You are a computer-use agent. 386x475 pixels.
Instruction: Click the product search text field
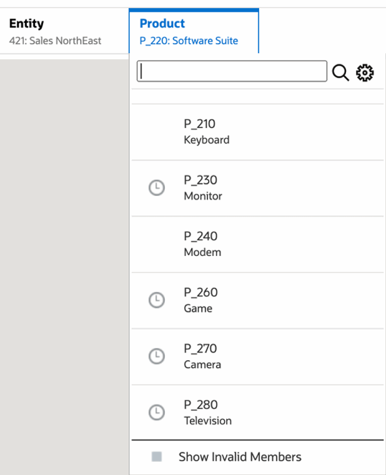pyautogui.click(x=232, y=72)
